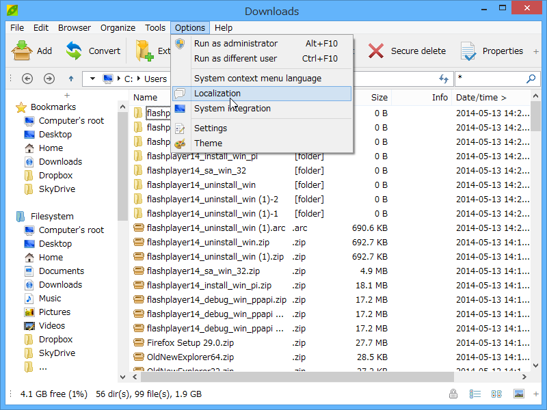The width and height of the screenshot is (547, 410).
Task: Open Theme from Options menu
Action: (x=262, y=143)
